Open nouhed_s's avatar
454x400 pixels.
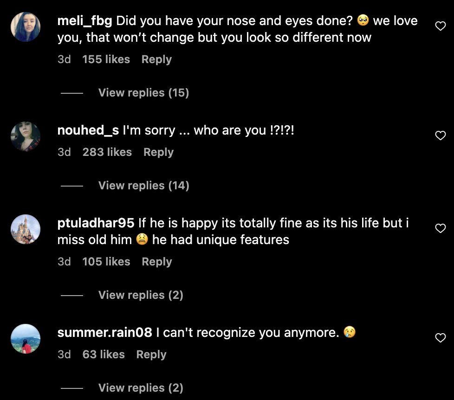(x=26, y=136)
